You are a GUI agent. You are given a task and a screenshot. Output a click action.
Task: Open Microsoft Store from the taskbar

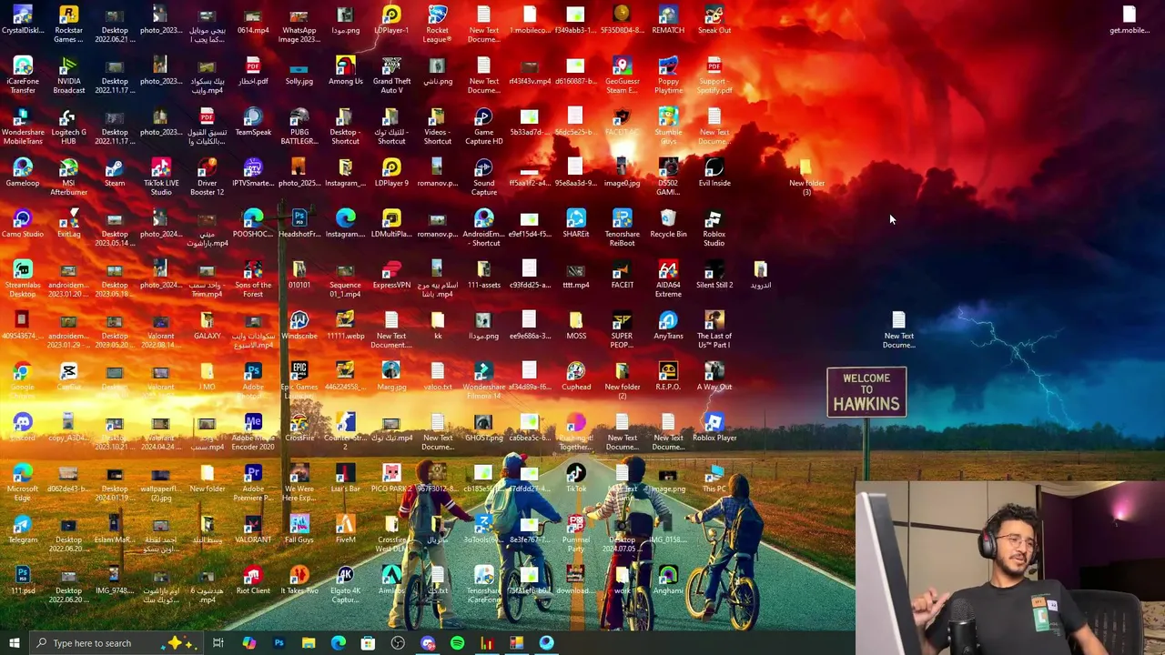click(368, 643)
